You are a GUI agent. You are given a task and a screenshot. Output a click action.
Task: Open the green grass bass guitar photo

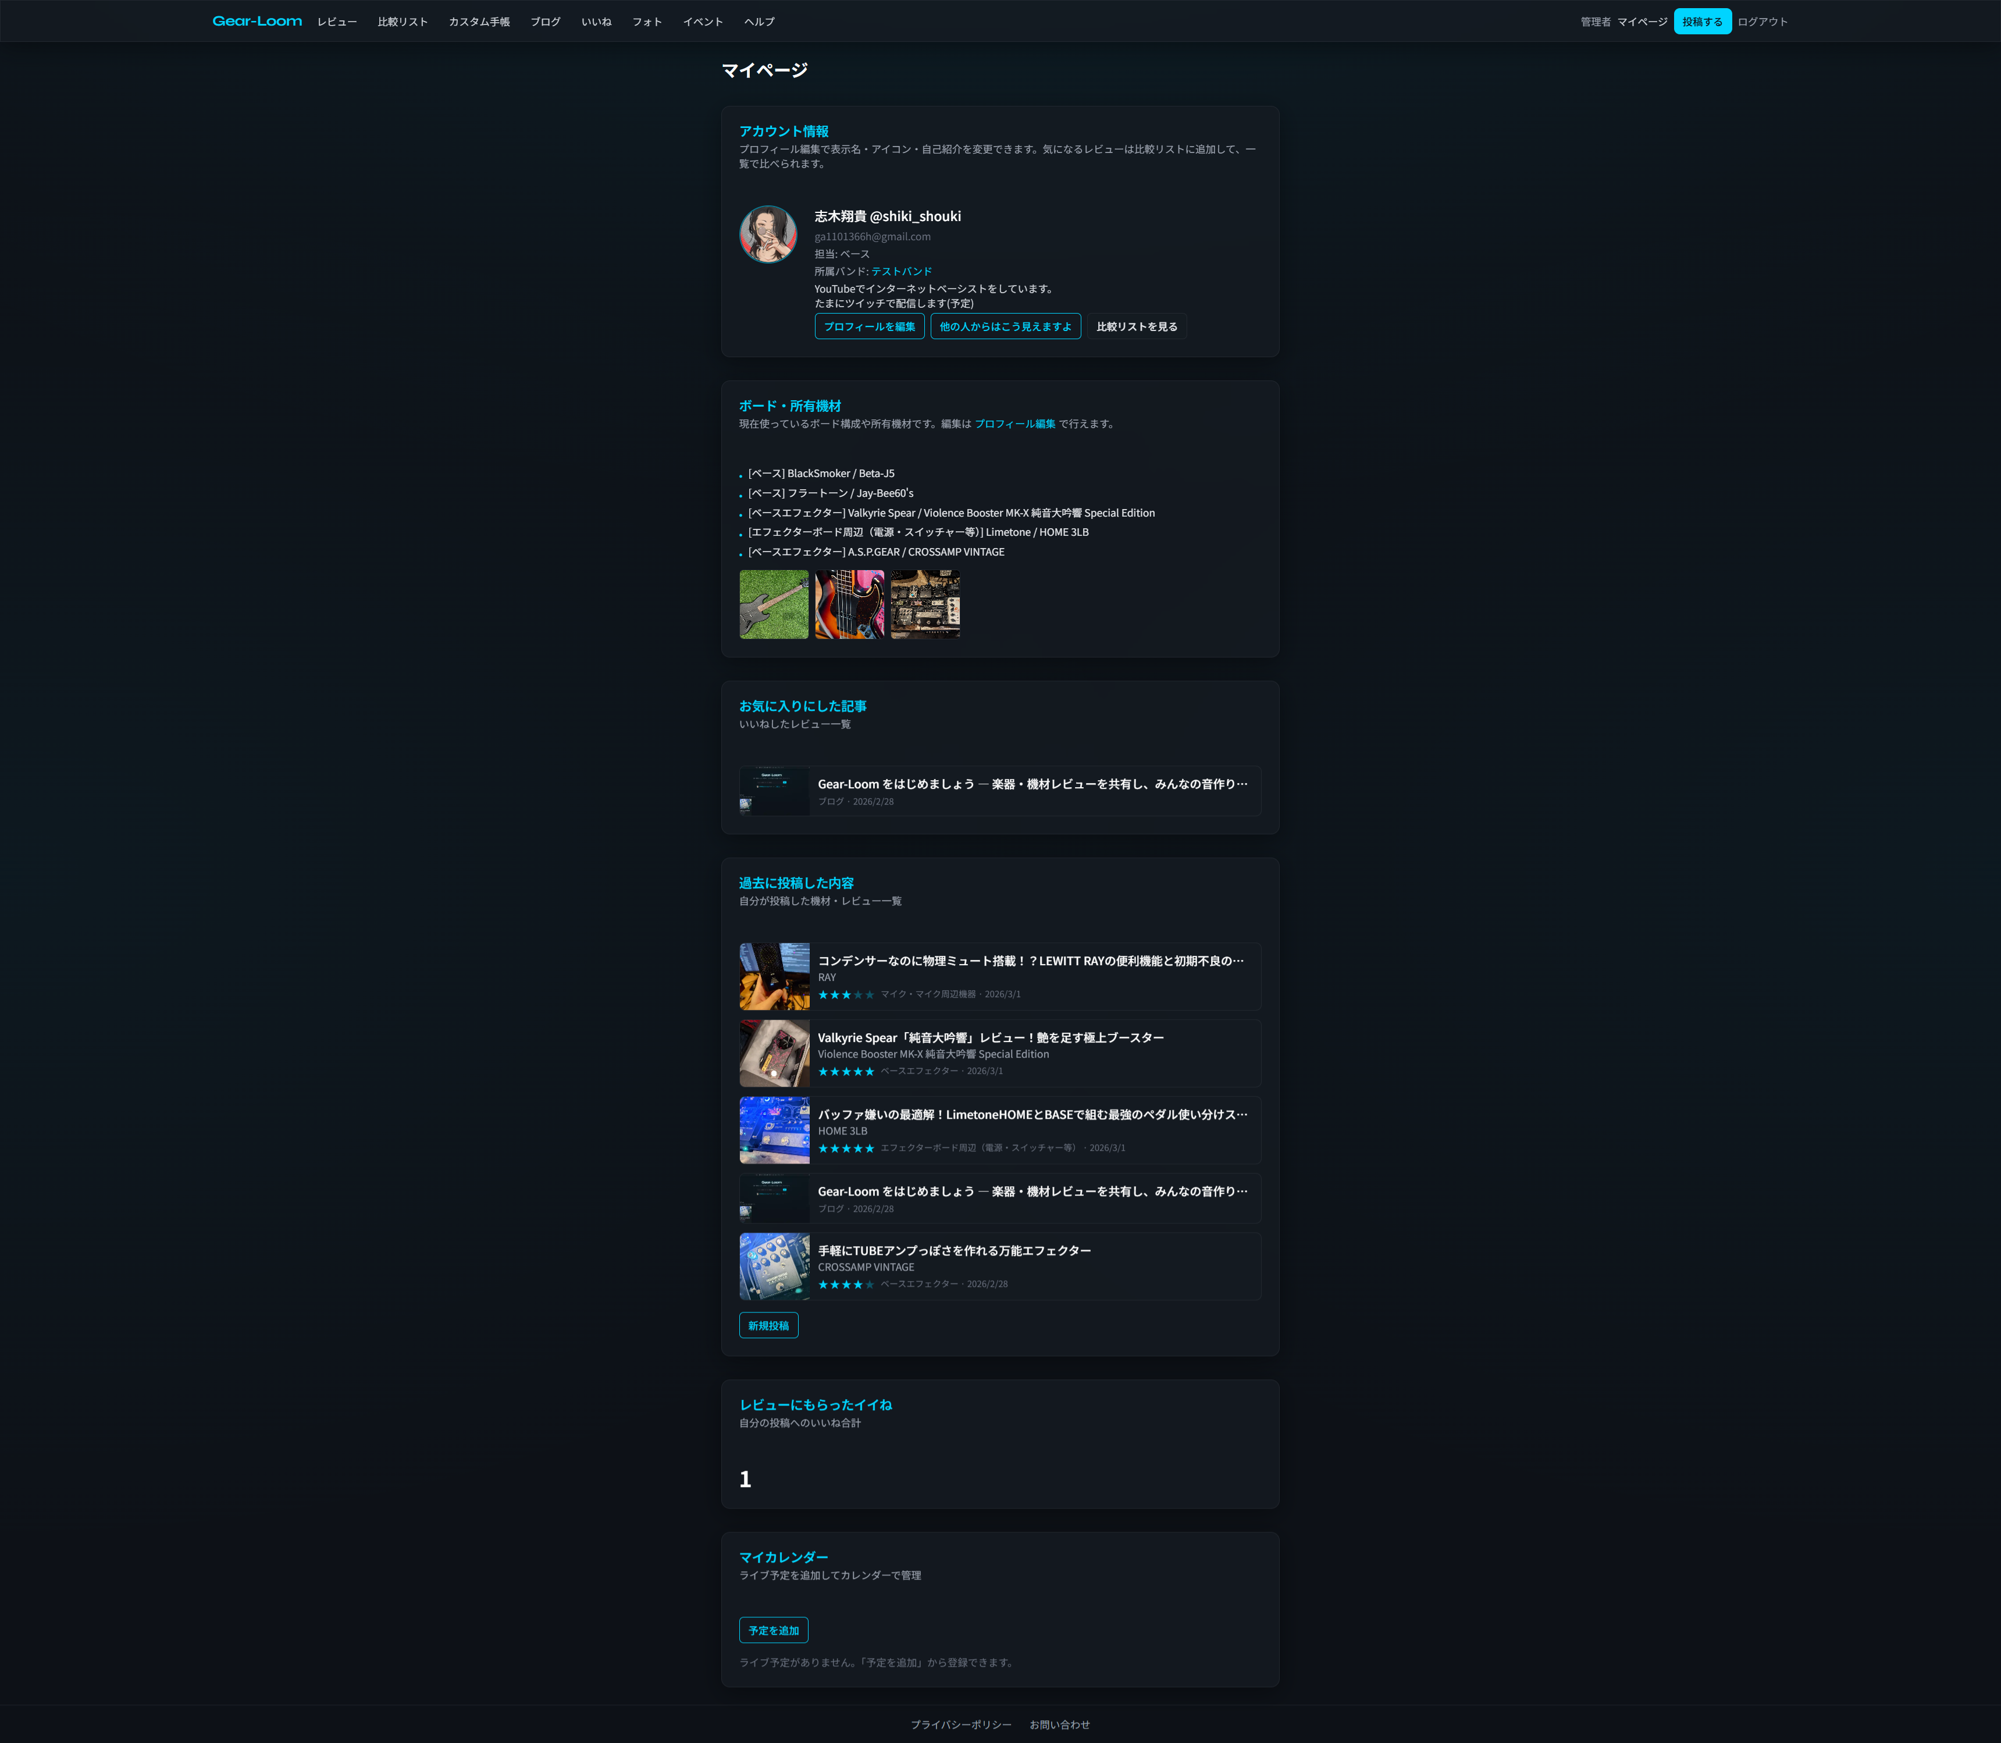pyautogui.click(x=773, y=604)
